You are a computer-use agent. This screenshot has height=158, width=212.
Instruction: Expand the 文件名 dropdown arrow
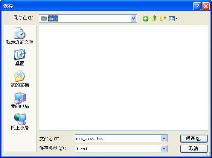(x=164, y=138)
